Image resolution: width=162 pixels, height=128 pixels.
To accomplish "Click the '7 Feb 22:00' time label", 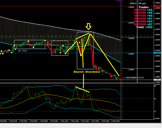I will (x=115, y=121).
